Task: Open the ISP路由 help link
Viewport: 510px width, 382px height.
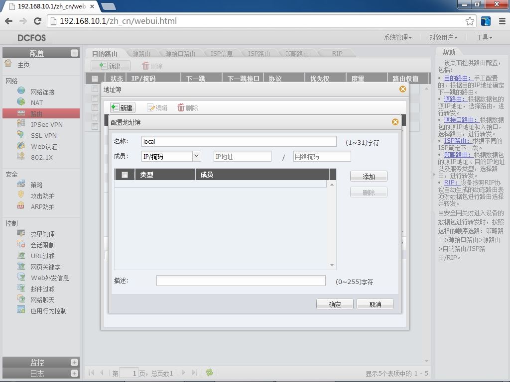Action: 458,141
